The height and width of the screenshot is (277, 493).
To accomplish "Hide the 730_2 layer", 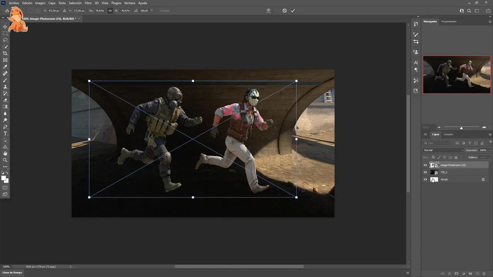I will (x=425, y=172).
